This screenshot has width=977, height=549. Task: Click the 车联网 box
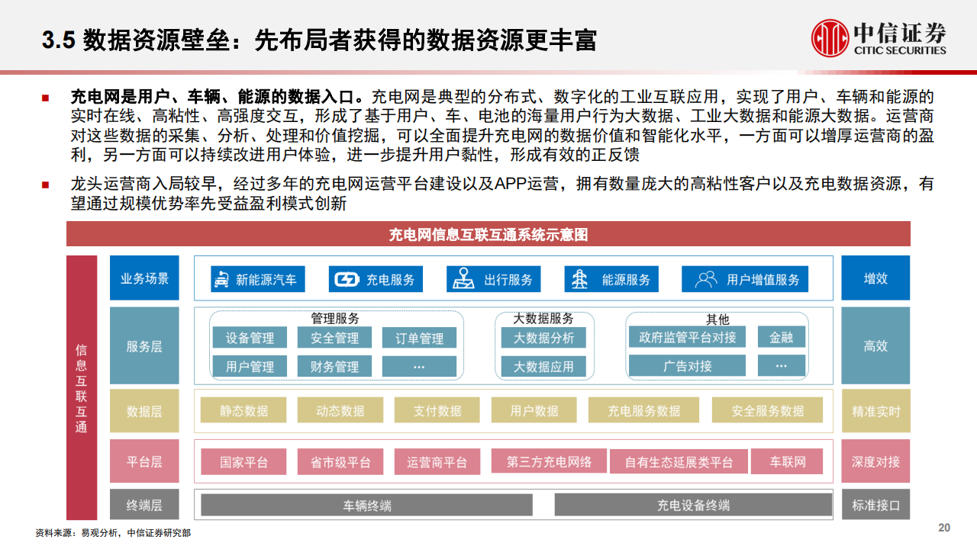(x=788, y=461)
